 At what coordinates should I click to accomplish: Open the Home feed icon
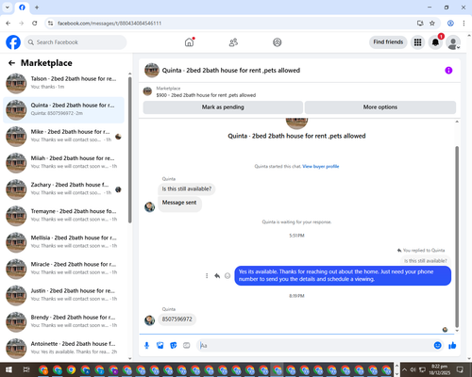coord(189,42)
